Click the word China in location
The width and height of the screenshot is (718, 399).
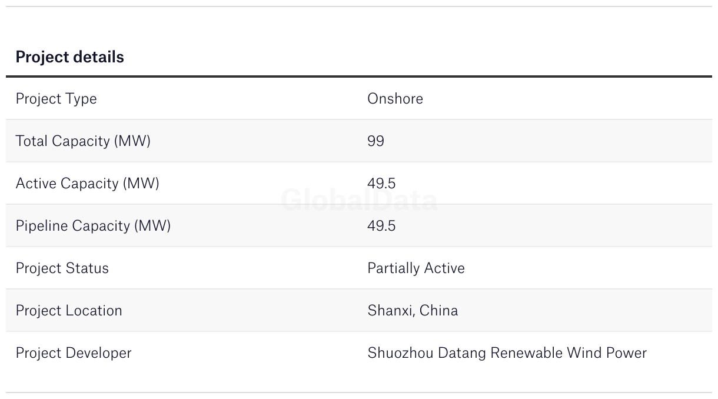pyautogui.click(x=438, y=311)
